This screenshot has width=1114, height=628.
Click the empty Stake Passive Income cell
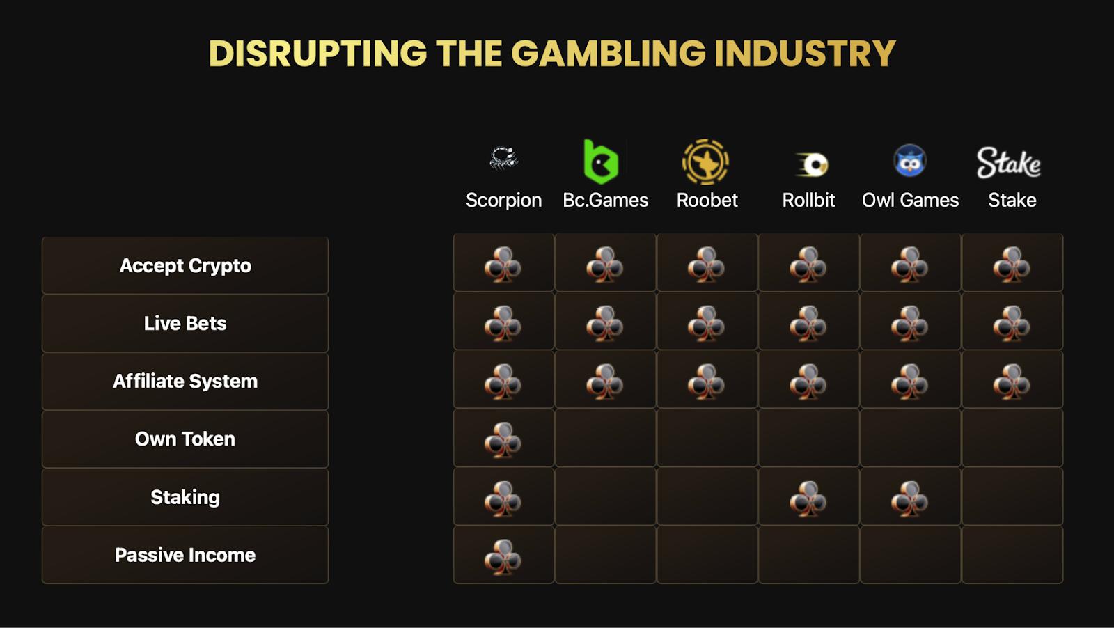(x=1012, y=555)
